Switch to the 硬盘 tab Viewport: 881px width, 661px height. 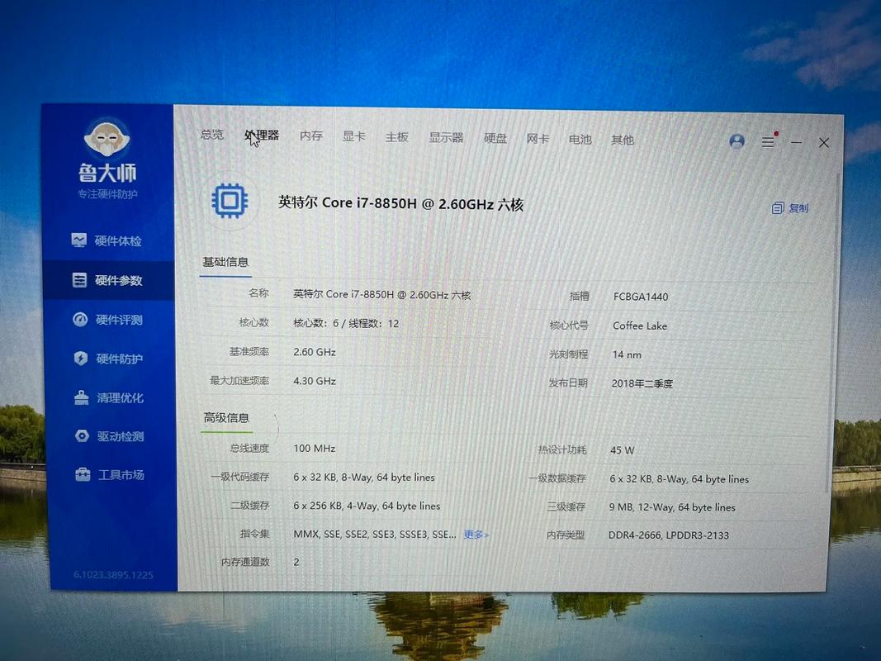pos(495,138)
